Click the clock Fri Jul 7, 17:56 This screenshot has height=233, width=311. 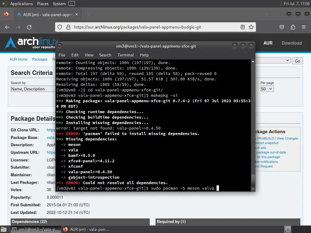[296, 4]
